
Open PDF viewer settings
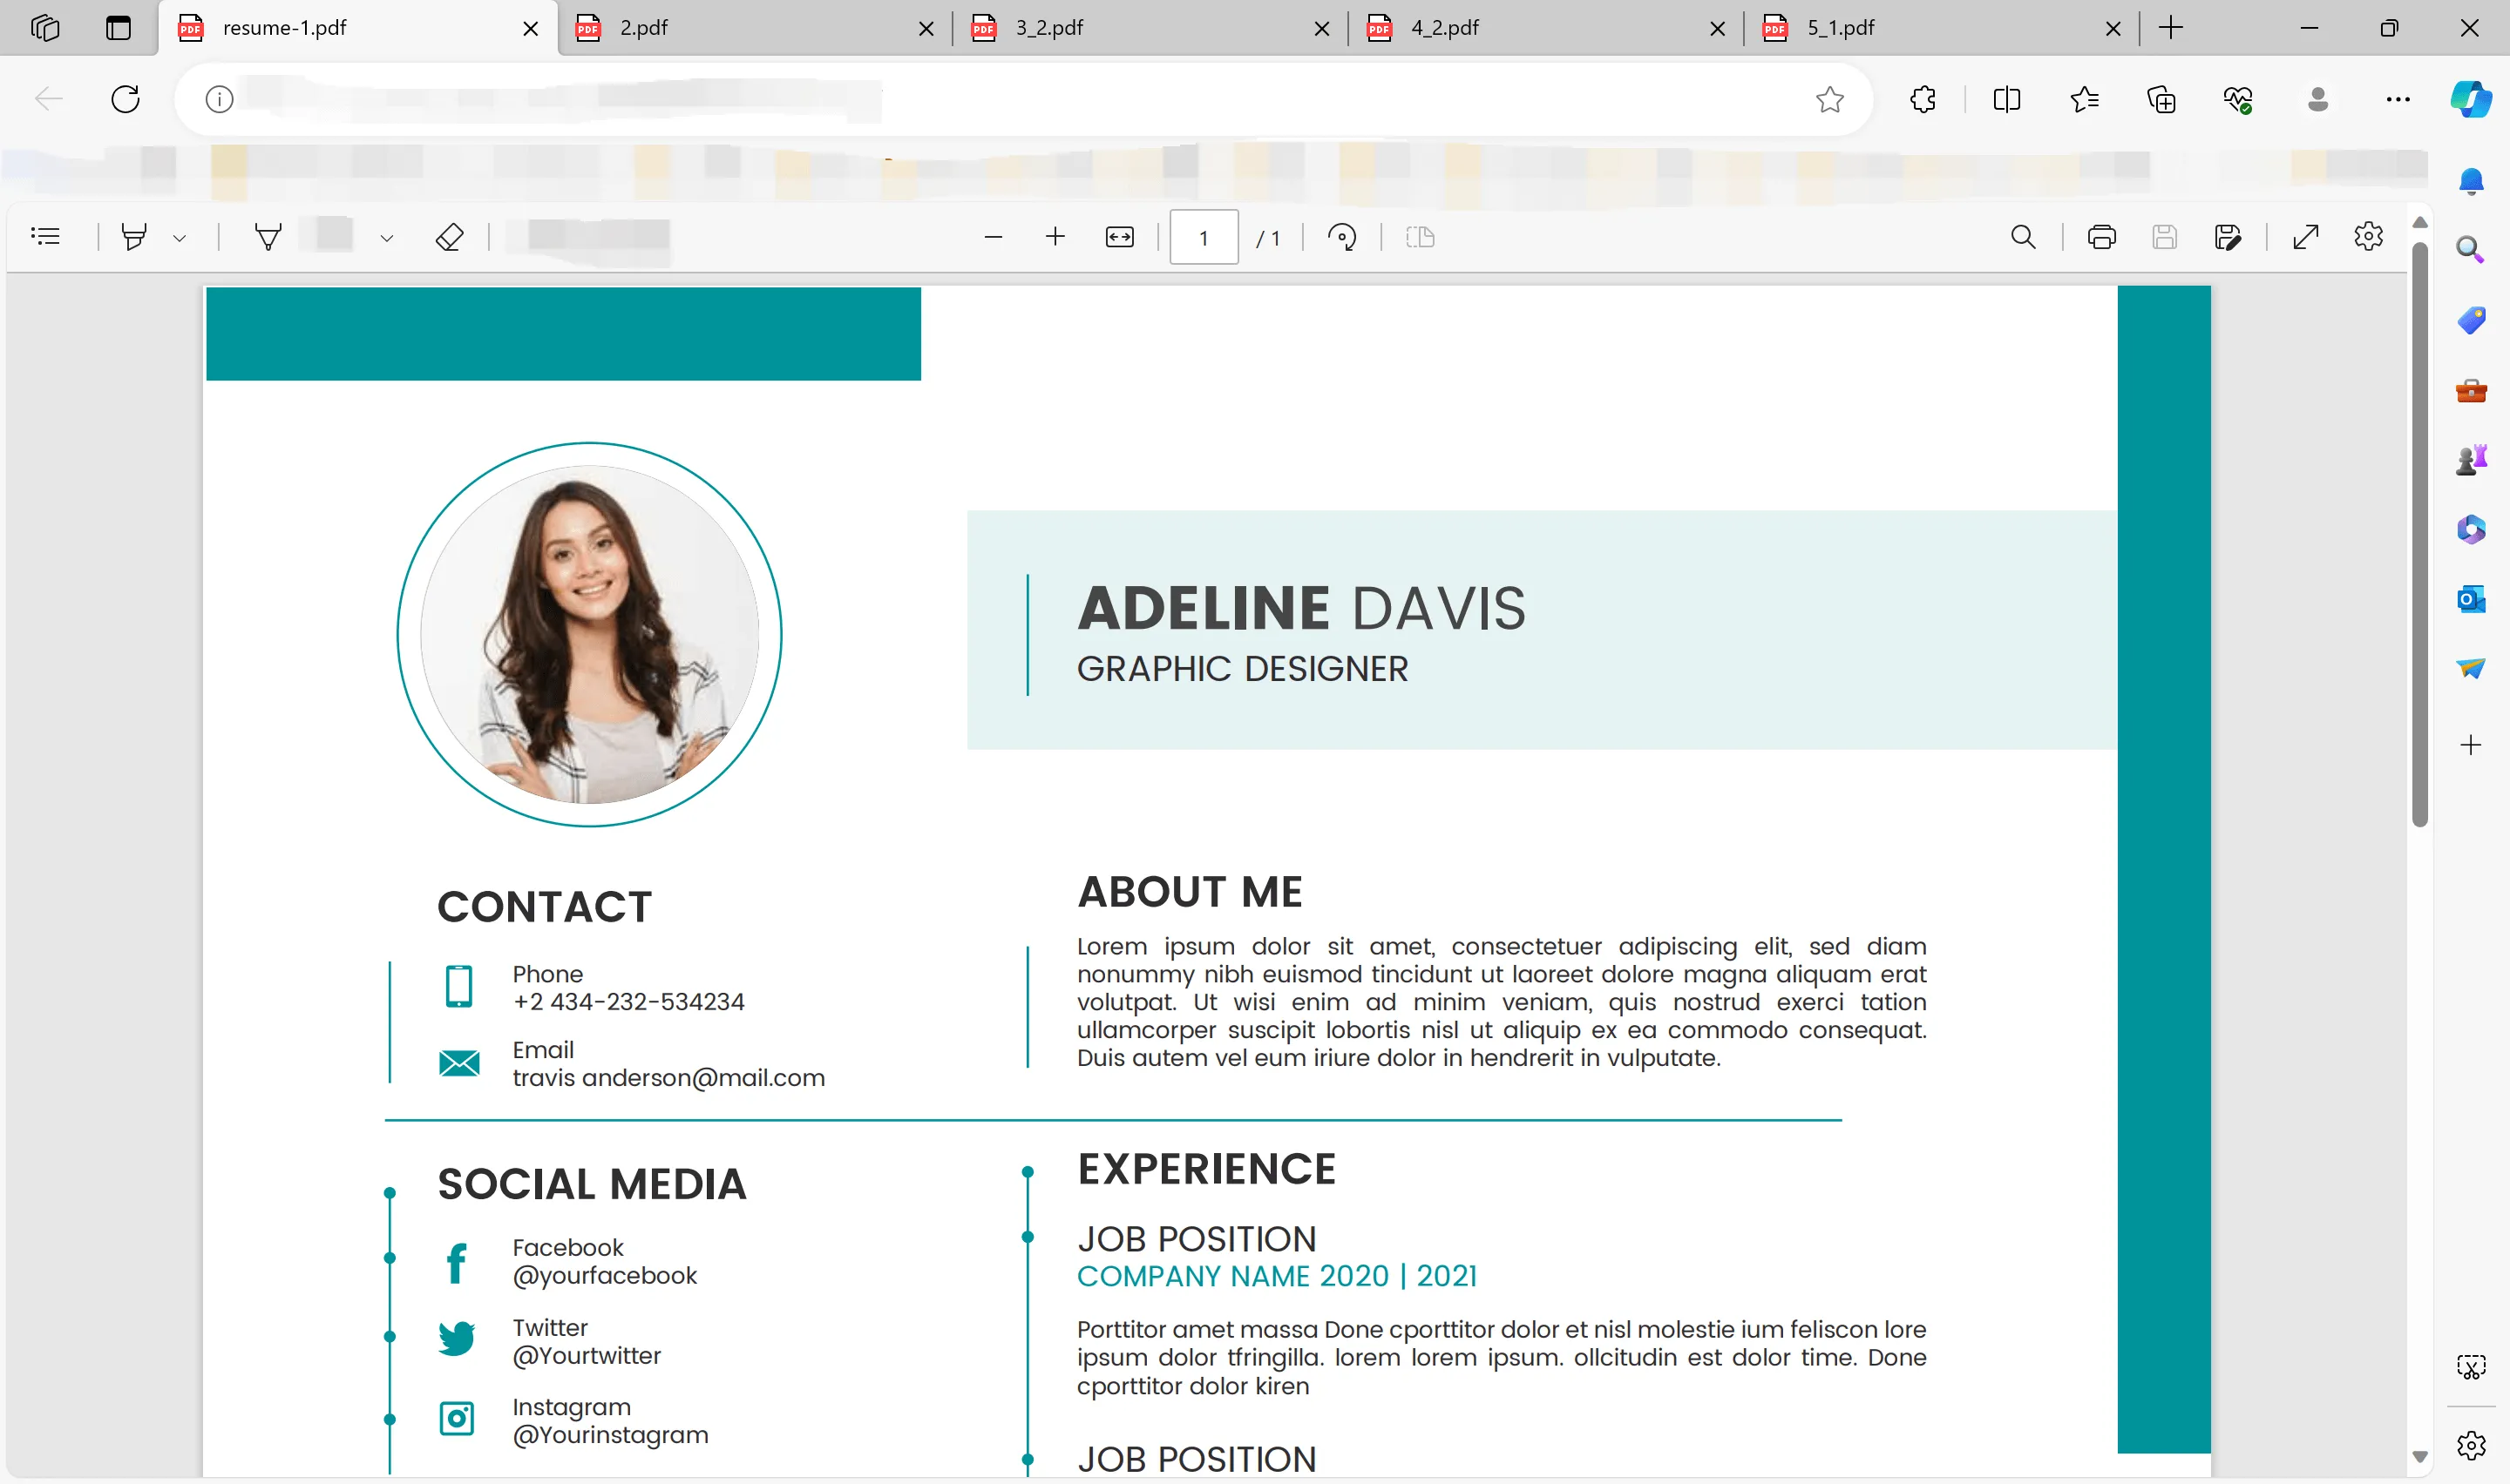pyautogui.click(x=2368, y=236)
